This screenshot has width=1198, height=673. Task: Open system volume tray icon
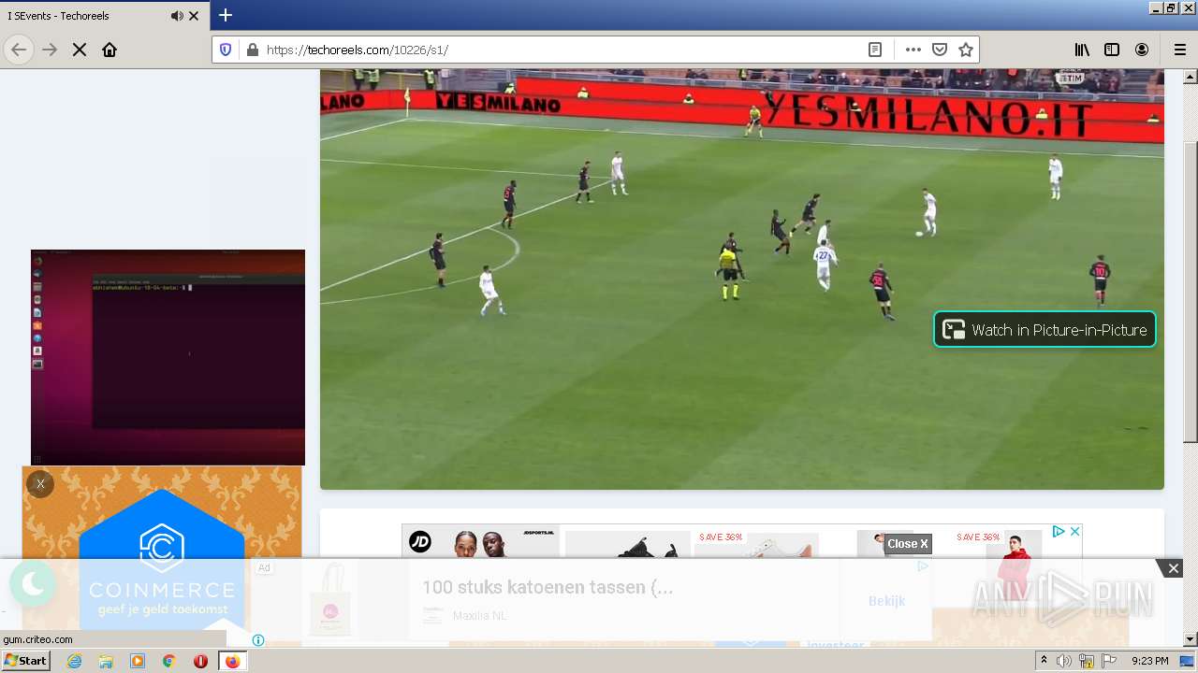[x=1064, y=661]
